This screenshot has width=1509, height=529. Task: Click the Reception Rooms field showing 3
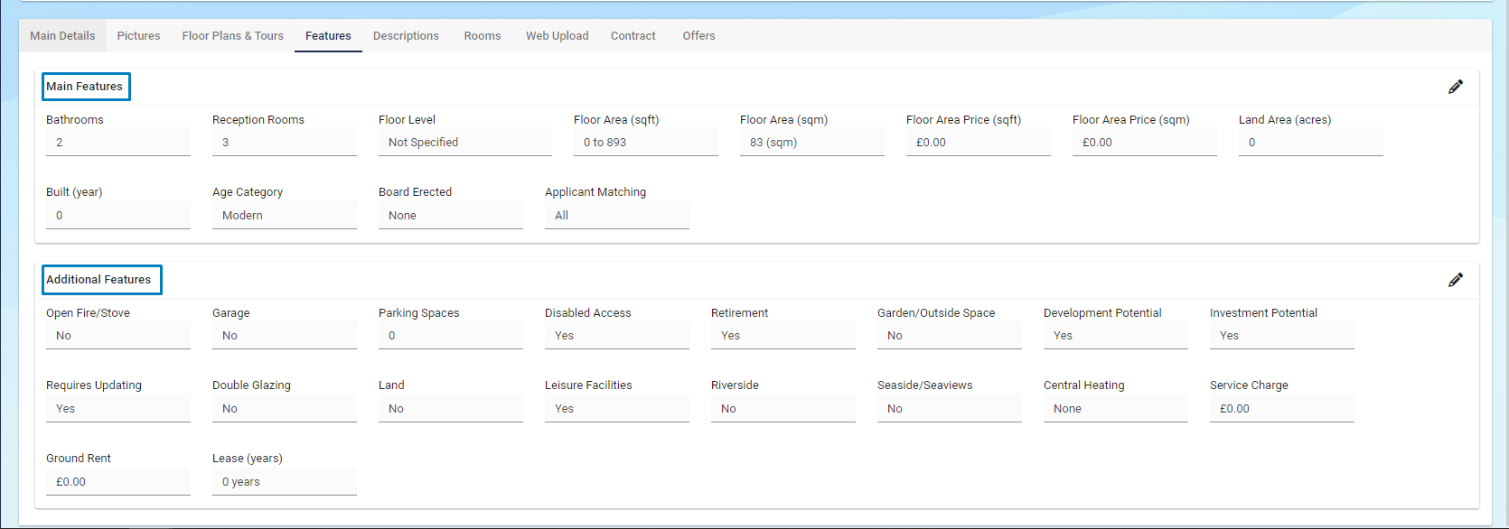[x=285, y=143]
